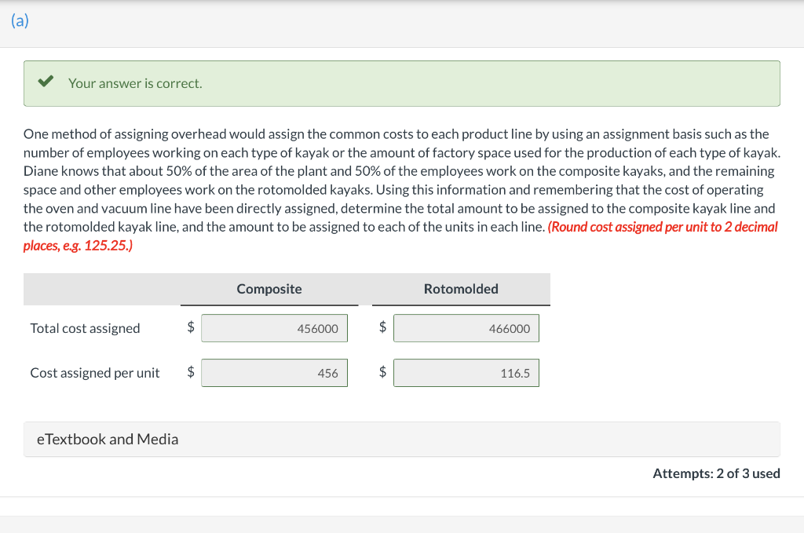The image size is (804, 533).
Task: Click the "Attempts: 2 of 3 used" text
Action: coord(716,473)
